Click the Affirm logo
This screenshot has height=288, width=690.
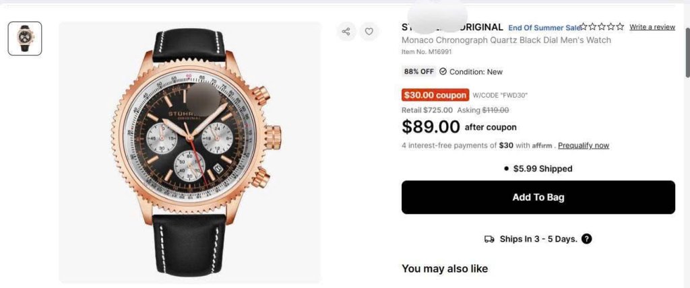pyautogui.click(x=542, y=145)
